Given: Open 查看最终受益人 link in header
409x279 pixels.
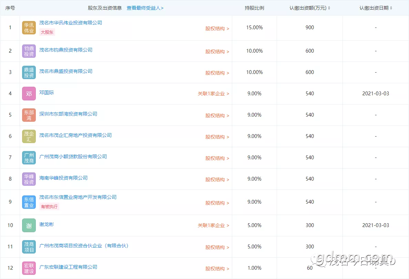Looking at the screenshot, I should point(145,8).
